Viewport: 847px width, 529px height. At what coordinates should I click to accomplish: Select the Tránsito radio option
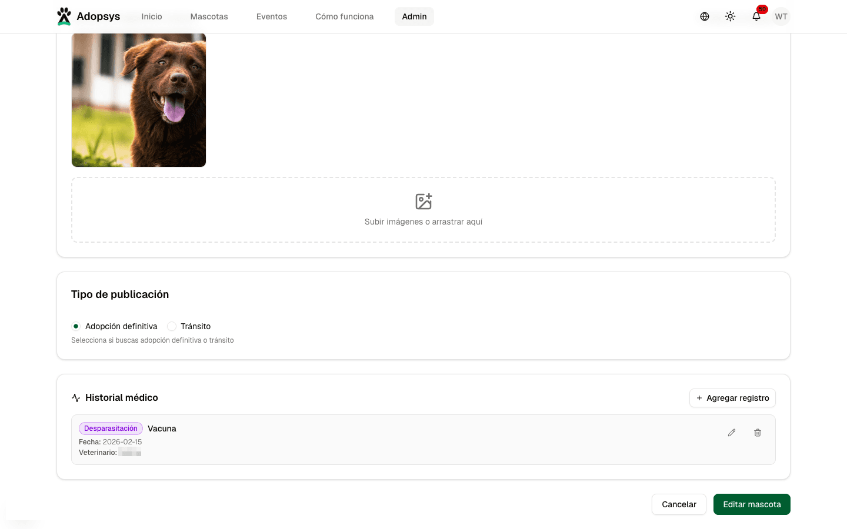(x=172, y=326)
